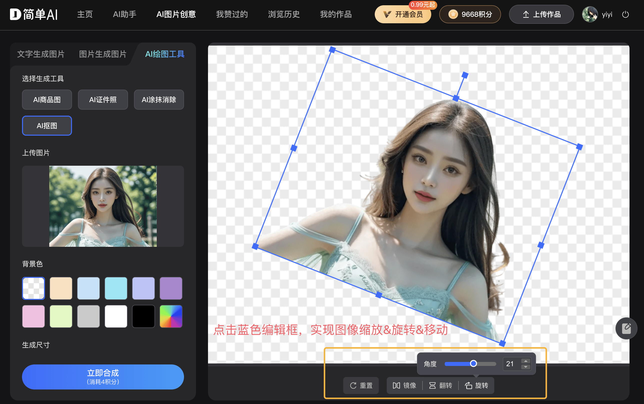
Task: Open the 主页 menu item
Action: [84, 15]
